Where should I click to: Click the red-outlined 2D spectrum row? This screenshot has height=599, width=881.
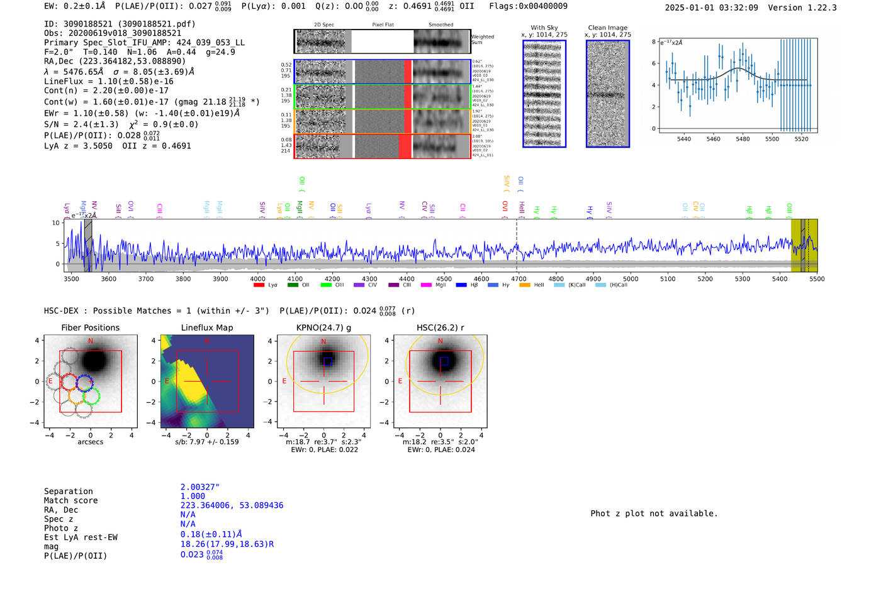tap(382, 146)
